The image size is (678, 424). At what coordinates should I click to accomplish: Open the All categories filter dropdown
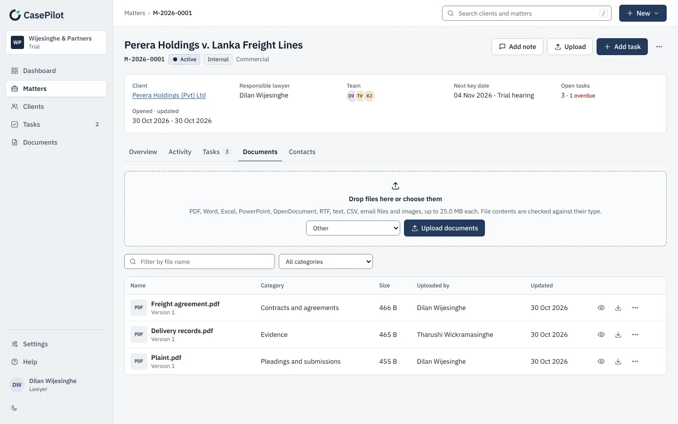(x=326, y=261)
